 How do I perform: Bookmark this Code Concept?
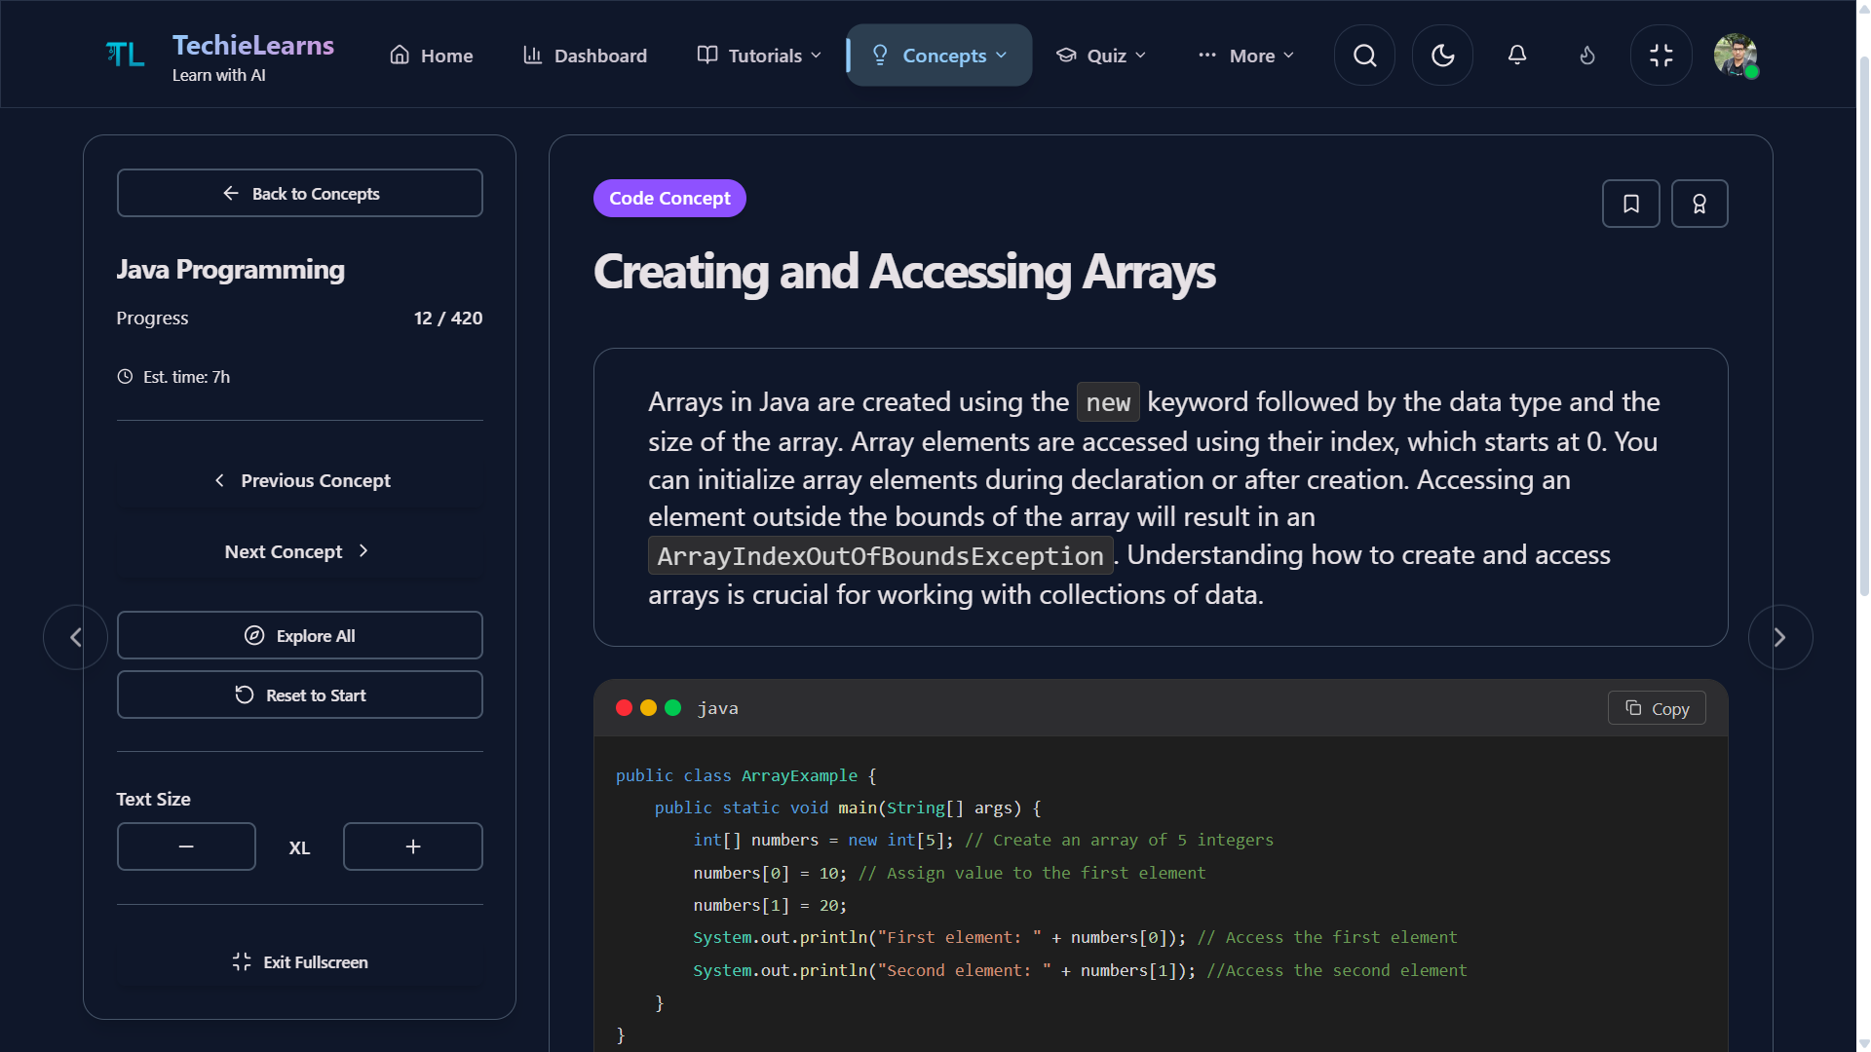coord(1630,204)
